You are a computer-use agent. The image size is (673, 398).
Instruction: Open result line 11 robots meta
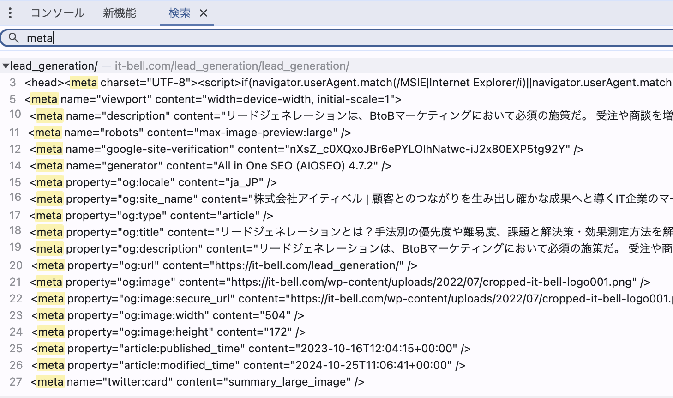point(336,133)
